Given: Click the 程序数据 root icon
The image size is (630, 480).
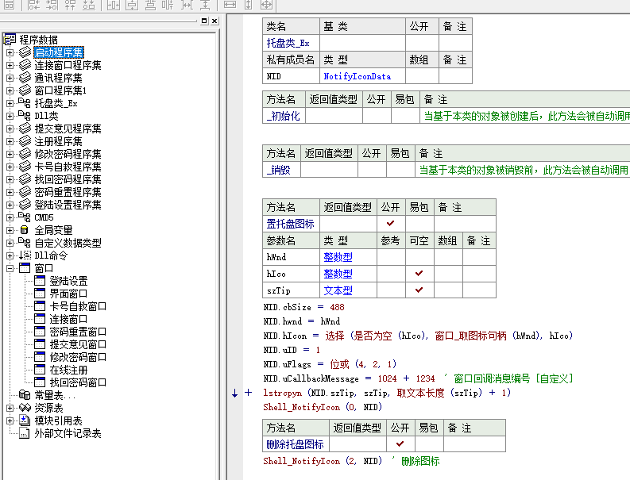Looking at the screenshot, I should (x=10, y=40).
